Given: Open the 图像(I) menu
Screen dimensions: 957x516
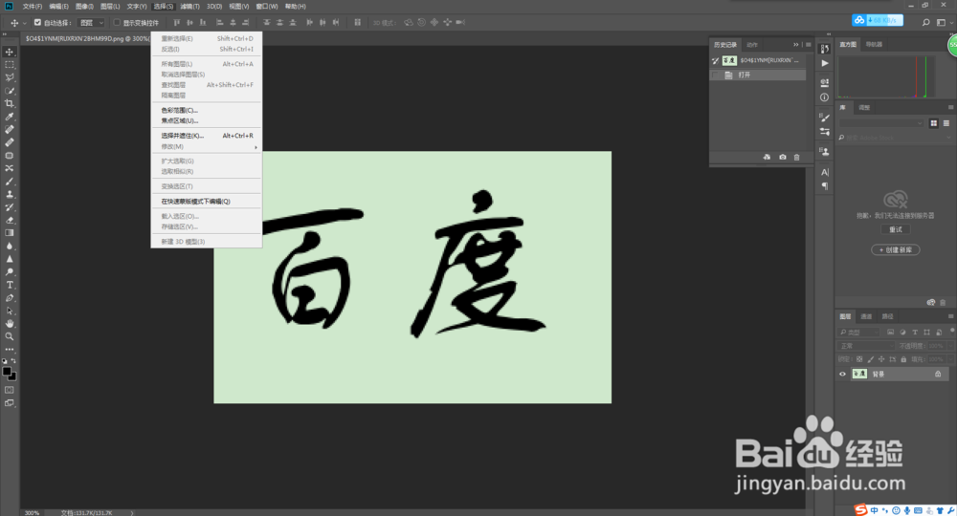Looking at the screenshot, I should coord(84,6).
